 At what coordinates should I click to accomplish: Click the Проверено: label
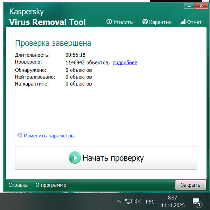tap(28, 62)
